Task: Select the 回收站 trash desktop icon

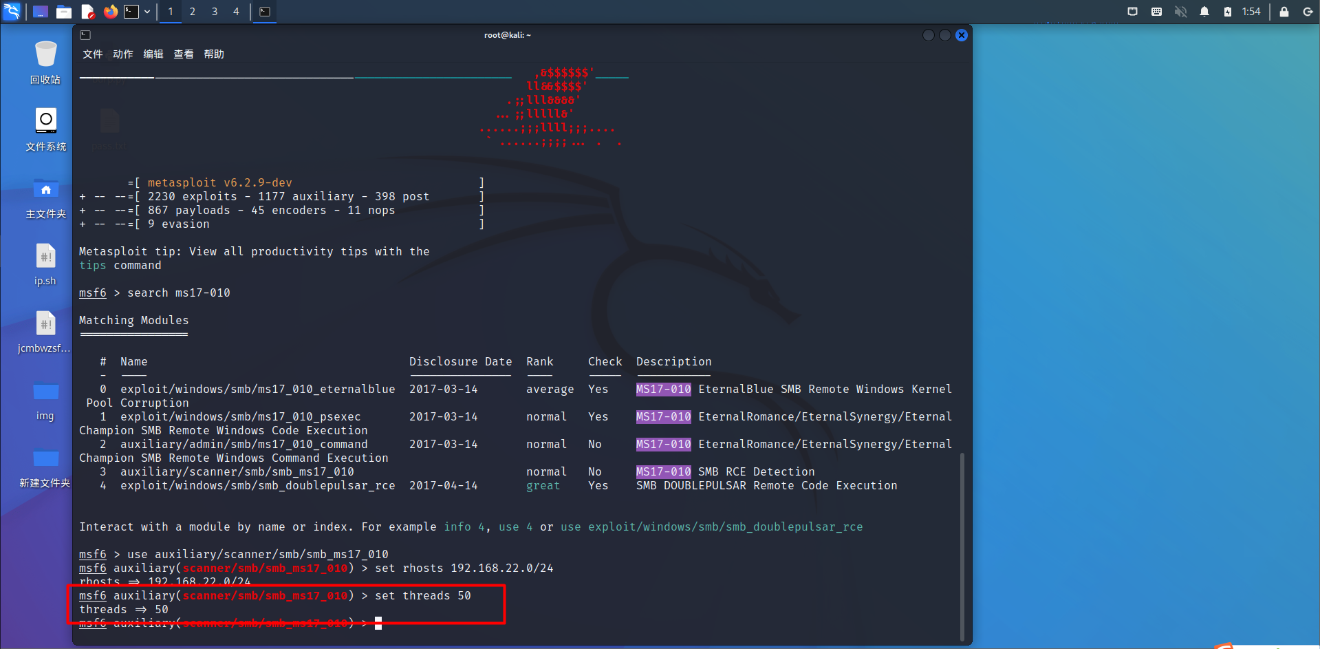Action: coord(45,62)
